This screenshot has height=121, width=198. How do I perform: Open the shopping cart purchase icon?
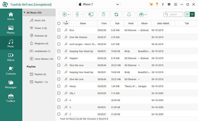151,4
